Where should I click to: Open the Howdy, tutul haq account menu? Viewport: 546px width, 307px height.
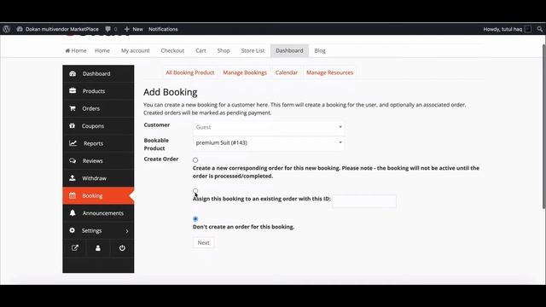(x=507, y=29)
